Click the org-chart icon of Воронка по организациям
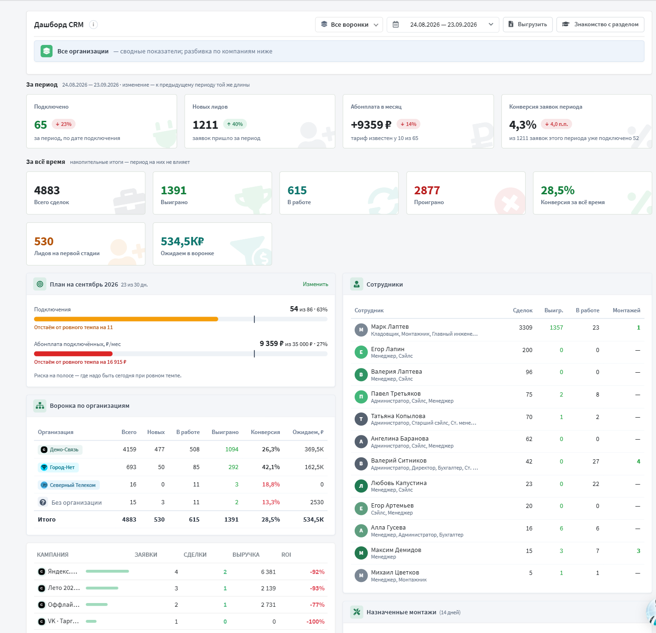The width and height of the screenshot is (656, 633). click(40, 405)
